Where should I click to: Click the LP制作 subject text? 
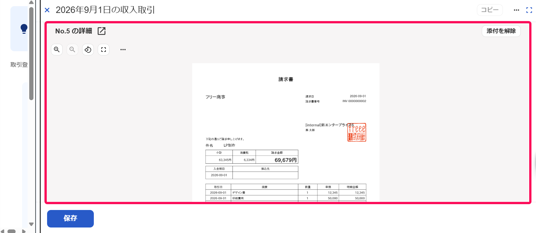coord(229,146)
